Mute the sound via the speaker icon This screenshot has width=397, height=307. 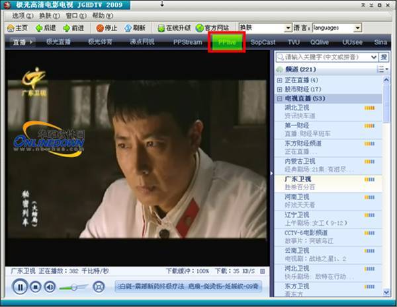[x=50, y=287]
